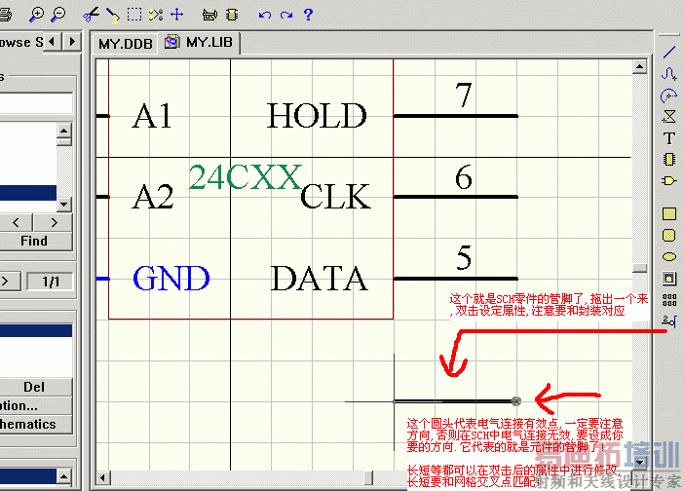Select the highlighted row in component list
Viewport: 684px width, 491px height.
pyautogui.click(x=28, y=193)
